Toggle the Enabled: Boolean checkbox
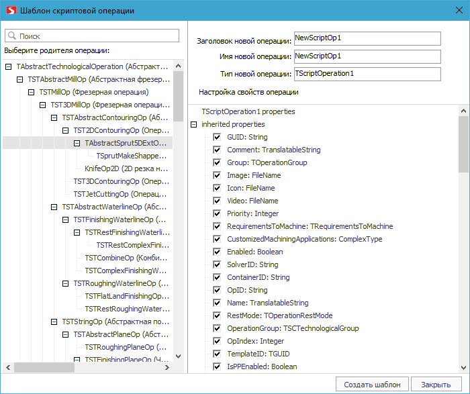Screen dimensions: 470x394 pyautogui.click(x=217, y=252)
